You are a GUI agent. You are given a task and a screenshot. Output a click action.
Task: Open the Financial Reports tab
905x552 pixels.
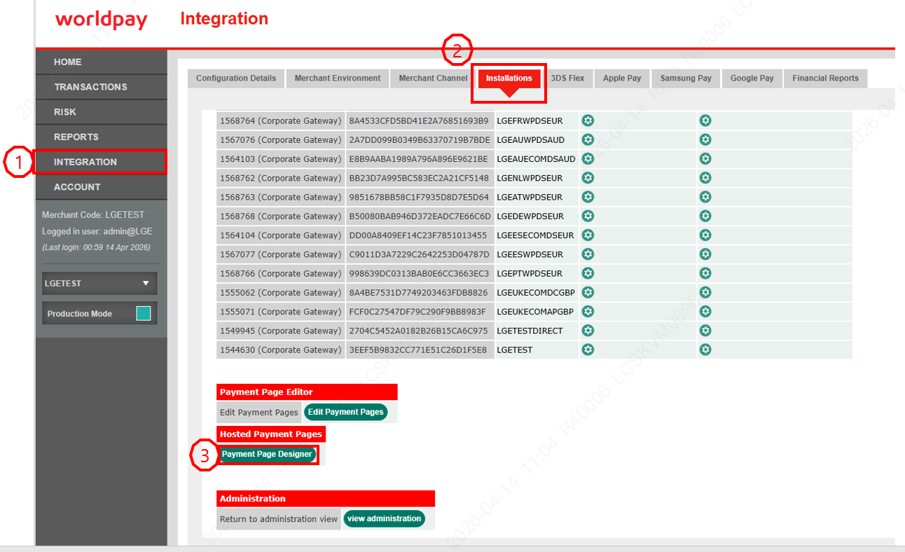click(x=825, y=78)
